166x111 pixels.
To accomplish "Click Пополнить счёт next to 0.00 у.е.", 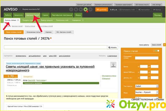I will click(x=127, y=10).
